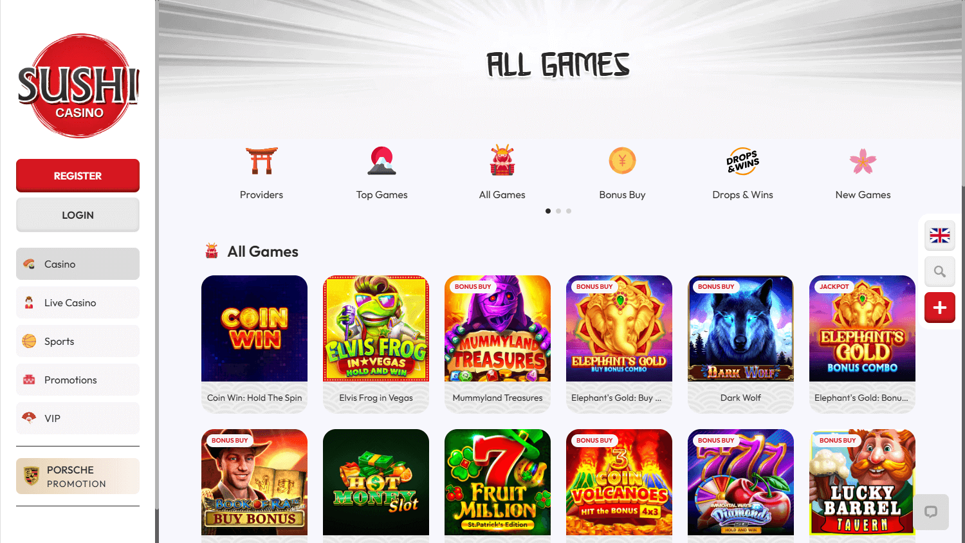Open Promotions in the sidebar menu
The width and height of the screenshot is (965, 543).
78,380
